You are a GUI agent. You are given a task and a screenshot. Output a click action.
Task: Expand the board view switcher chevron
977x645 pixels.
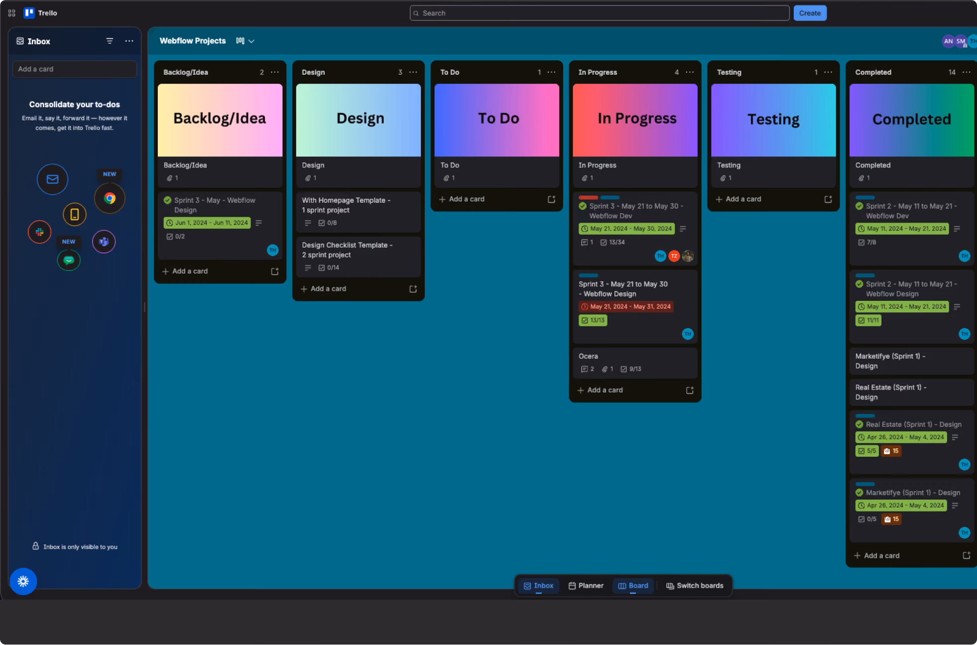pos(251,41)
